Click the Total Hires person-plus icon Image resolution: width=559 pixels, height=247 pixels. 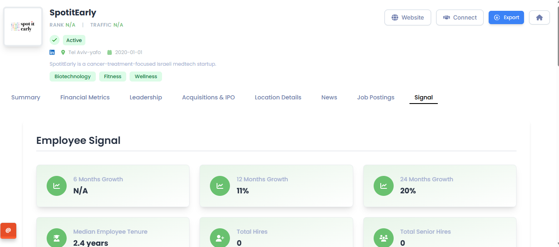(x=220, y=238)
